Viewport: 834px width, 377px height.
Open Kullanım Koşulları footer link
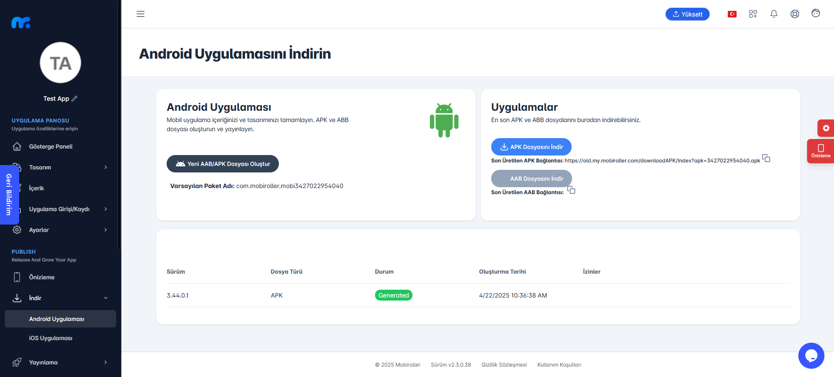559,365
